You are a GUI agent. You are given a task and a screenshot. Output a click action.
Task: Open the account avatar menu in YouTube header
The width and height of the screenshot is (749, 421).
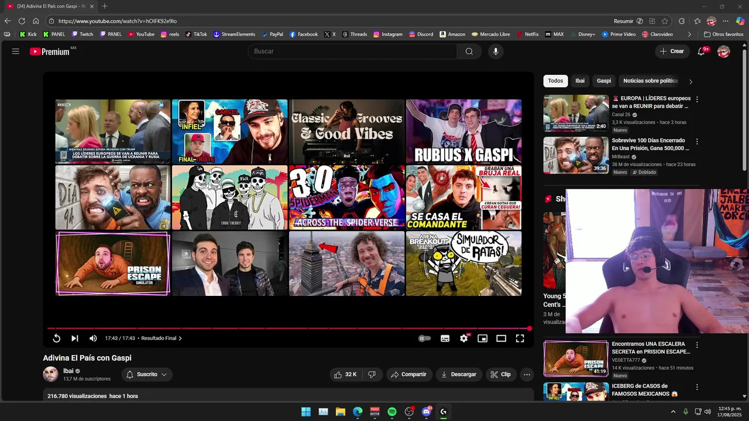coord(724,51)
